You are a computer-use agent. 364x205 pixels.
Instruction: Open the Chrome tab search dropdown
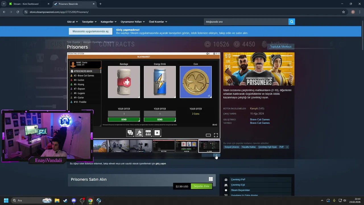pyautogui.click(x=3, y=4)
